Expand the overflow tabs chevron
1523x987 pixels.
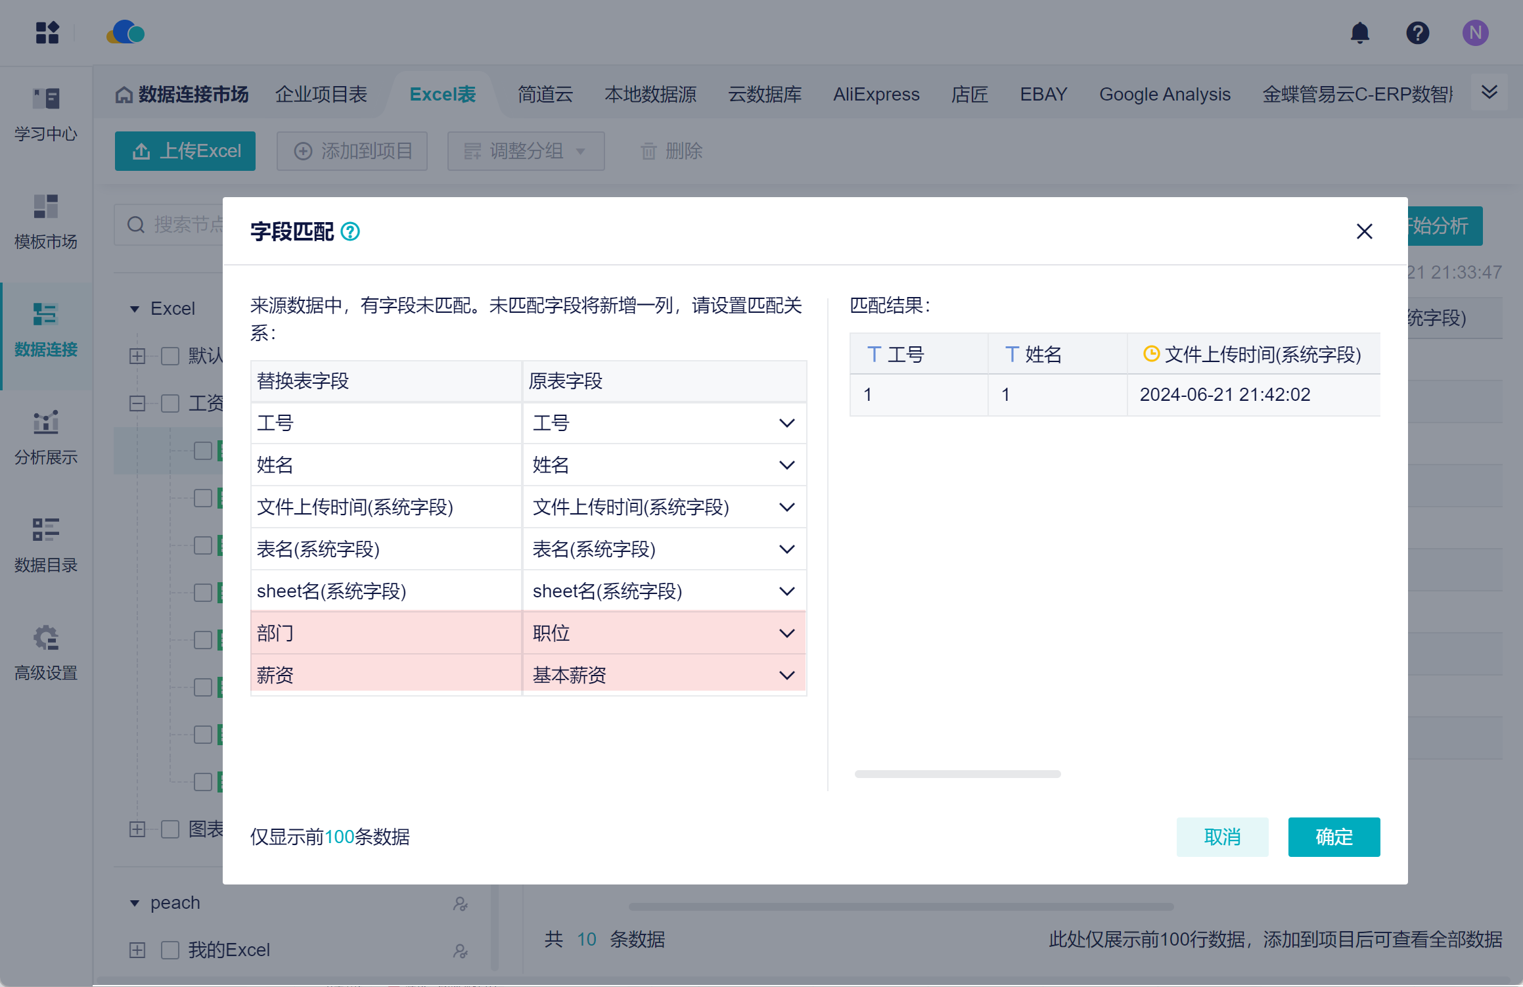(x=1489, y=92)
